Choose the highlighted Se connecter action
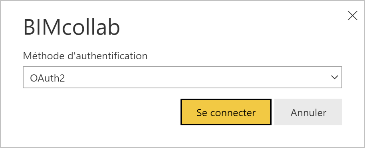The height and width of the screenshot is (148, 365). point(226,112)
